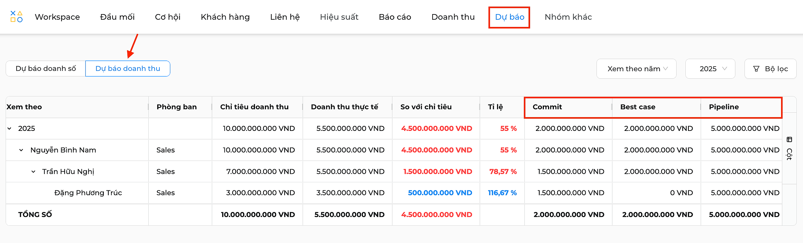Navigate to Khách hàng
This screenshot has width=803, height=243.
click(x=225, y=17)
